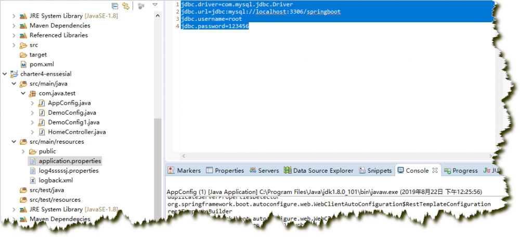Expand the src folder node

click(14, 45)
